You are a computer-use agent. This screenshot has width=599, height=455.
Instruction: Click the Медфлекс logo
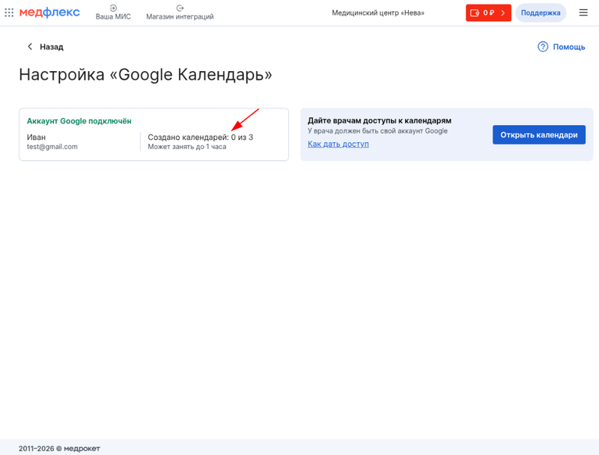pos(49,13)
